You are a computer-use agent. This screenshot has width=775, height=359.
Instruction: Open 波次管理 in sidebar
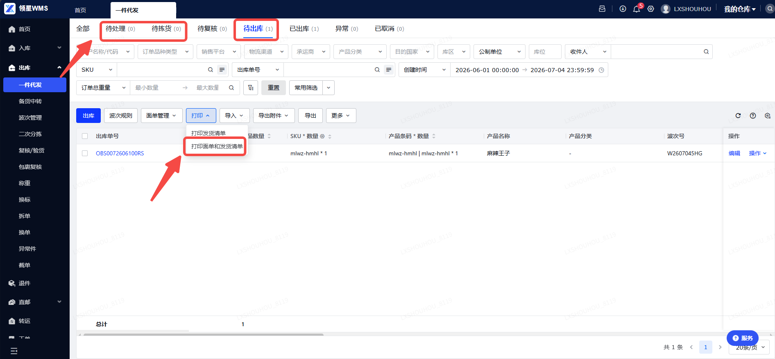pyautogui.click(x=30, y=118)
